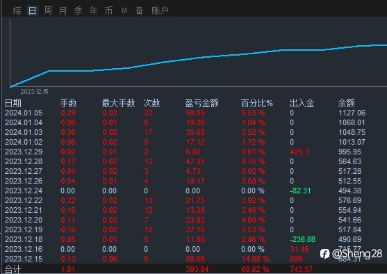Open the 周 weekly tab

(x=48, y=10)
